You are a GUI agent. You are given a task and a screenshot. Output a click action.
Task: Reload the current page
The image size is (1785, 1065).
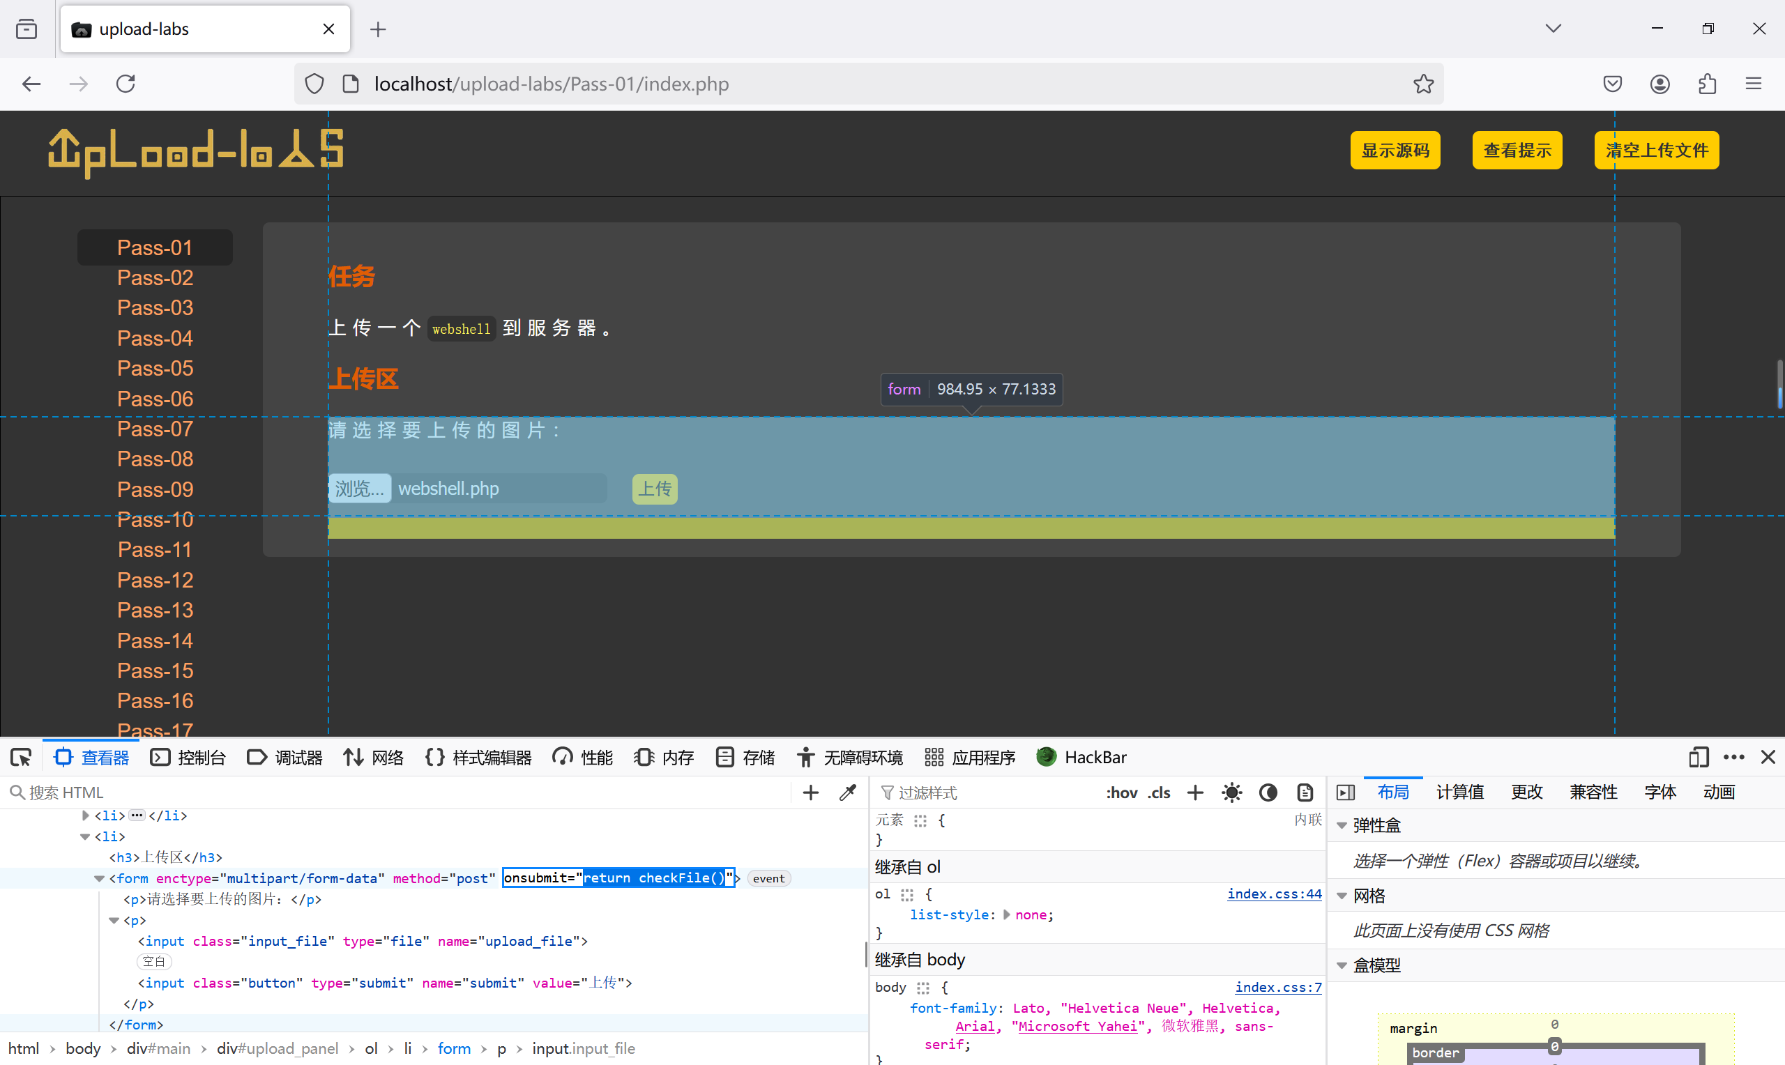pyautogui.click(x=126, y=84)
